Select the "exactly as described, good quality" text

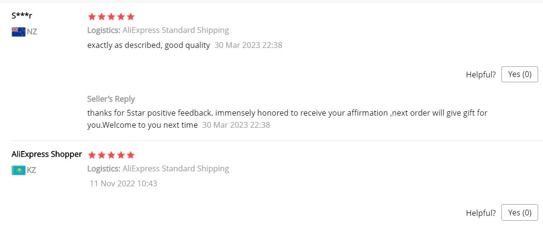pos(149,45)
